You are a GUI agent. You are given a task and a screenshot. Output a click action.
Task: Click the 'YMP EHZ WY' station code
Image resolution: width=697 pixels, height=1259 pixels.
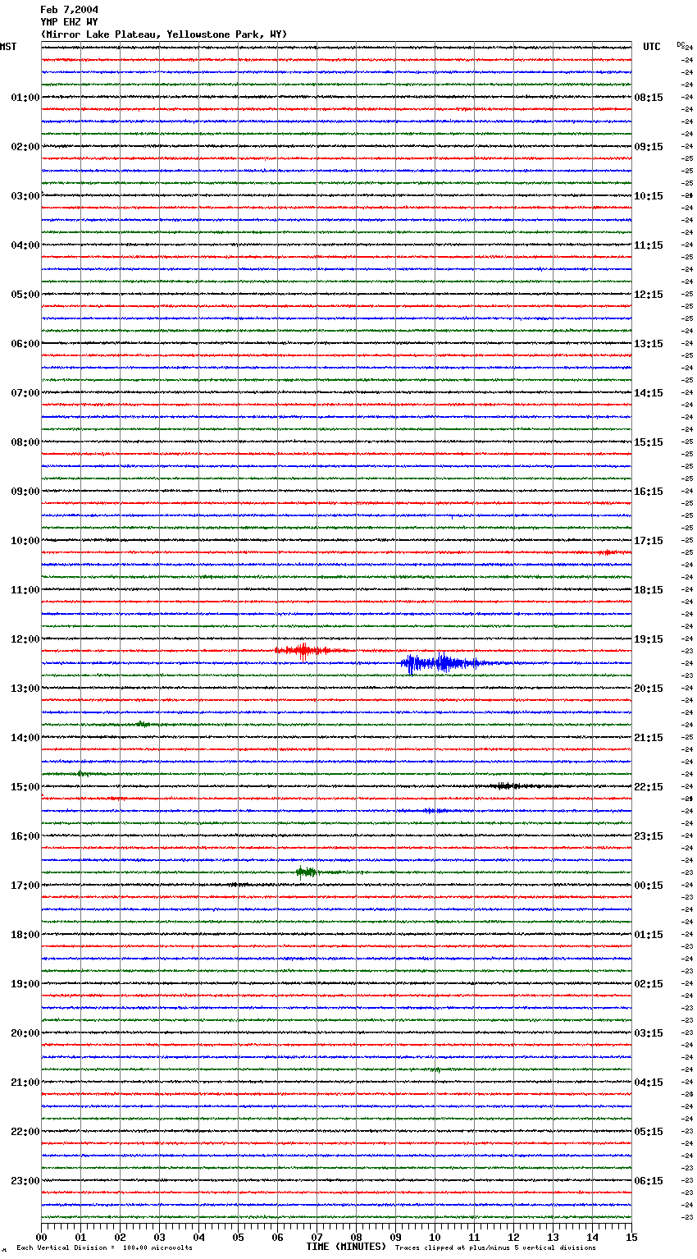pos(69,22)
